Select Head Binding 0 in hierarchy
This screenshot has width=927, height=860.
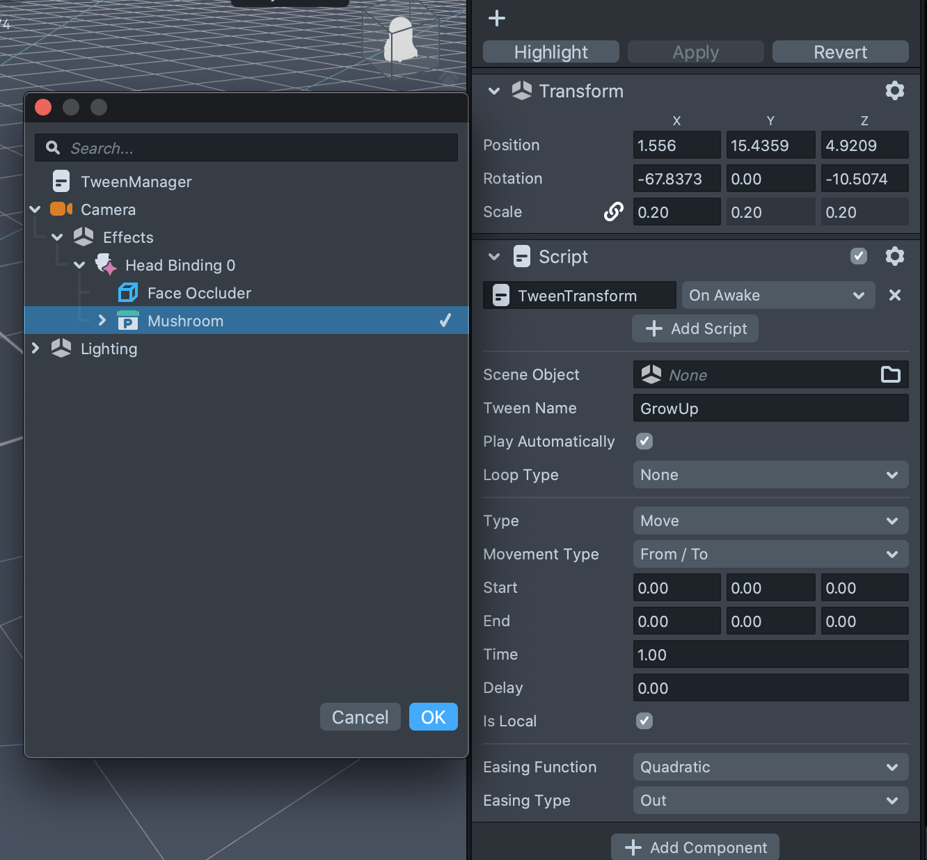click(180, 265)
